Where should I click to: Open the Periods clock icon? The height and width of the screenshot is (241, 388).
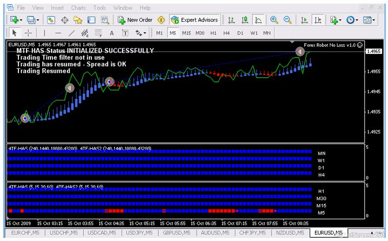click(x=350, y=20)
